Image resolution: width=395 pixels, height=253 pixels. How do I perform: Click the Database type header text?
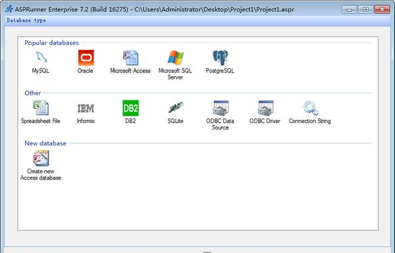[26, 20]
